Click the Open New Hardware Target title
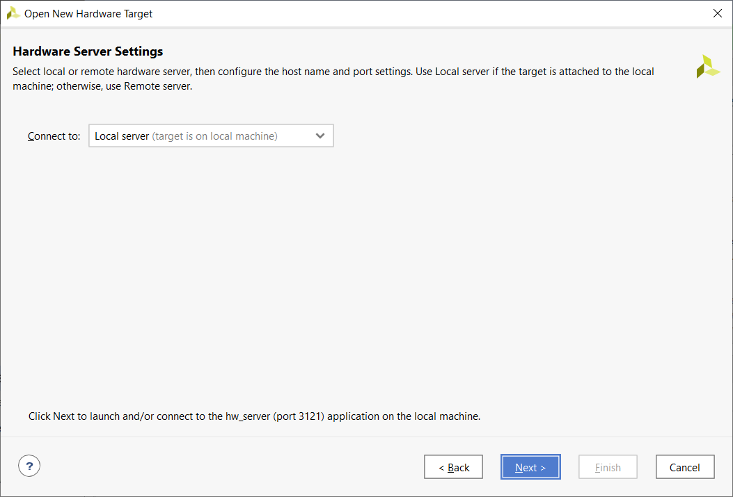 [88, 14]
